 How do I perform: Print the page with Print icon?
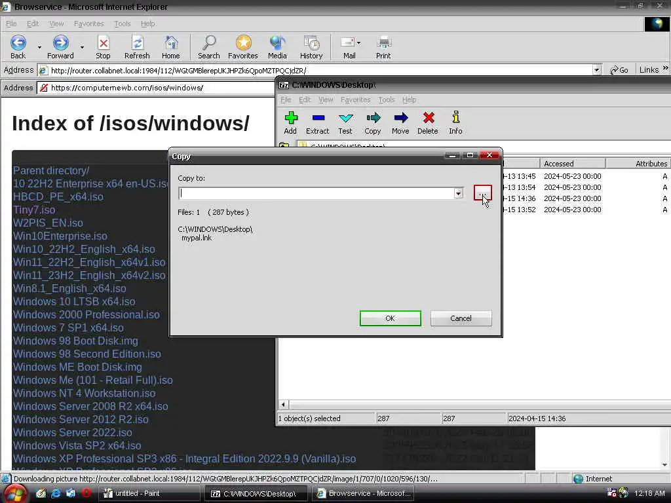(383, 47)
